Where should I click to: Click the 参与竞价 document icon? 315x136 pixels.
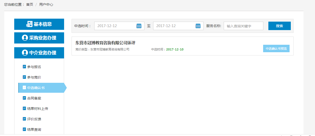click(x=24, y=77)
